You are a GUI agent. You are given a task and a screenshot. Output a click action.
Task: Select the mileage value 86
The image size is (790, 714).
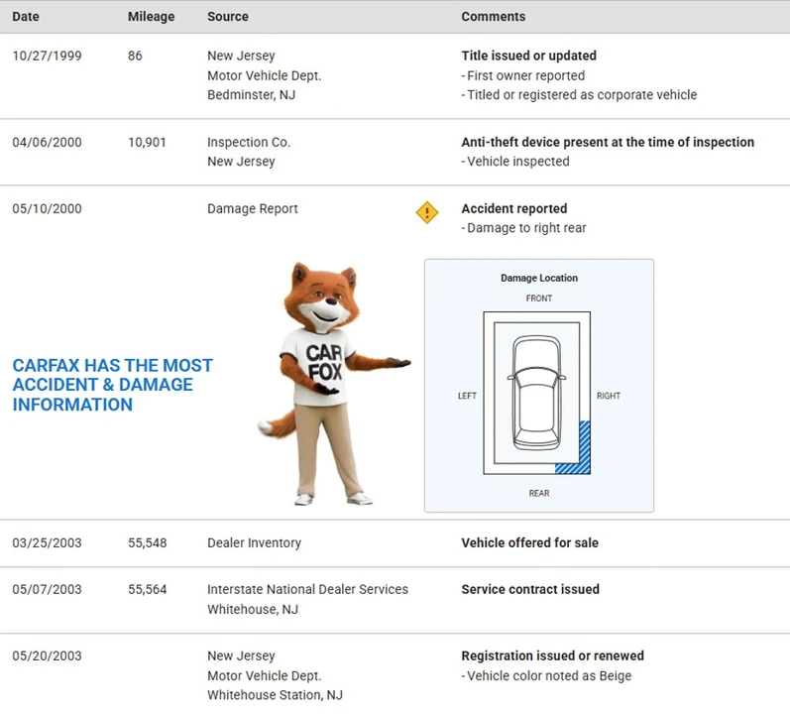135,56
